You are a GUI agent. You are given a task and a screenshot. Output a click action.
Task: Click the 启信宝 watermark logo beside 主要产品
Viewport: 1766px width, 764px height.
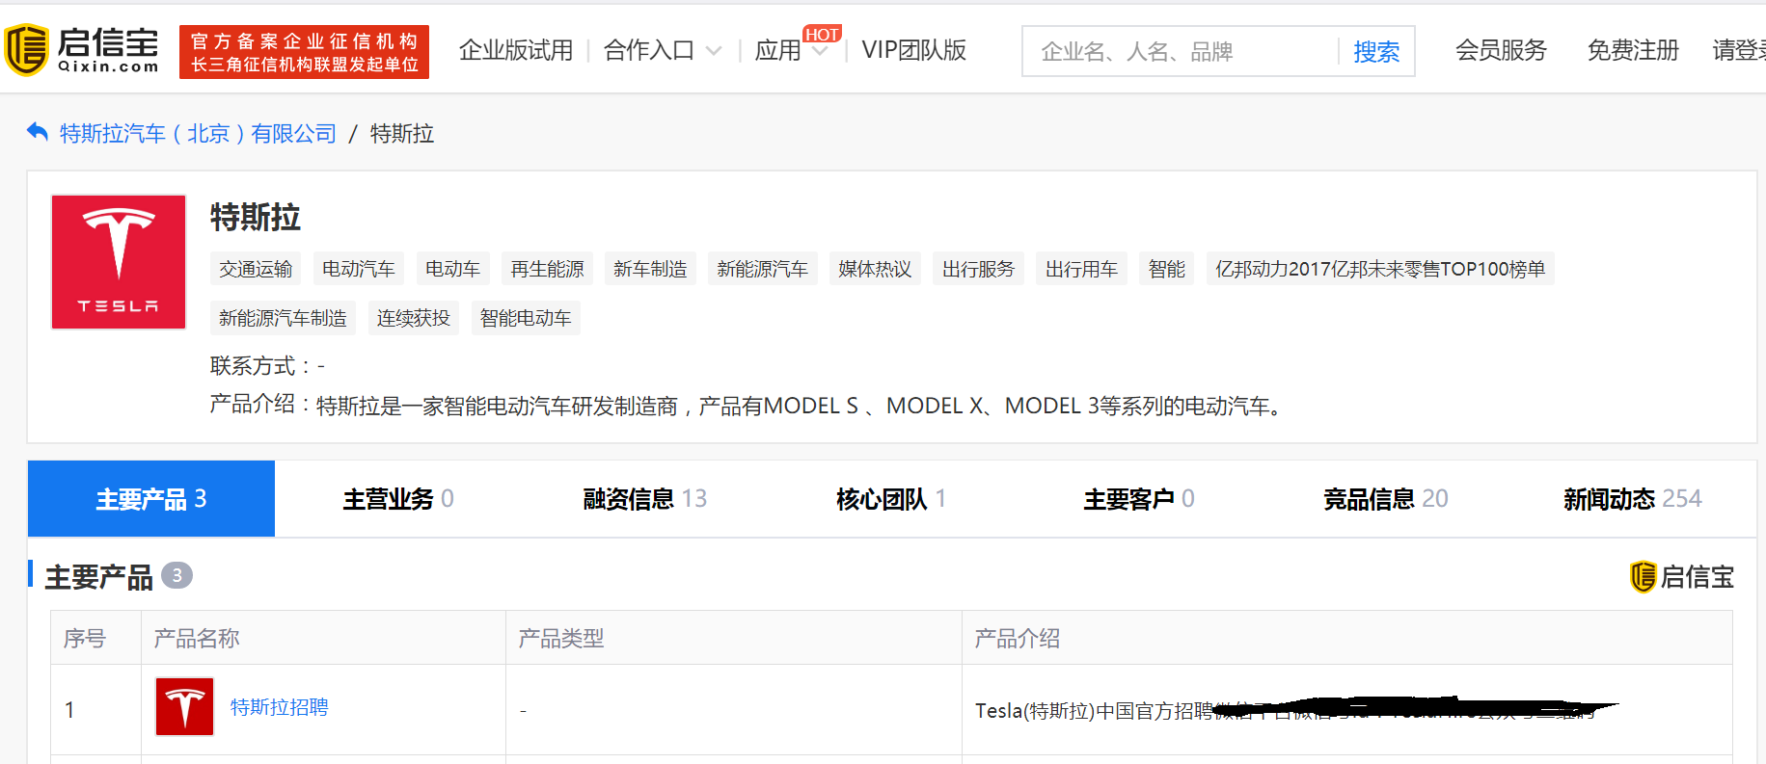pos(1681,576)
